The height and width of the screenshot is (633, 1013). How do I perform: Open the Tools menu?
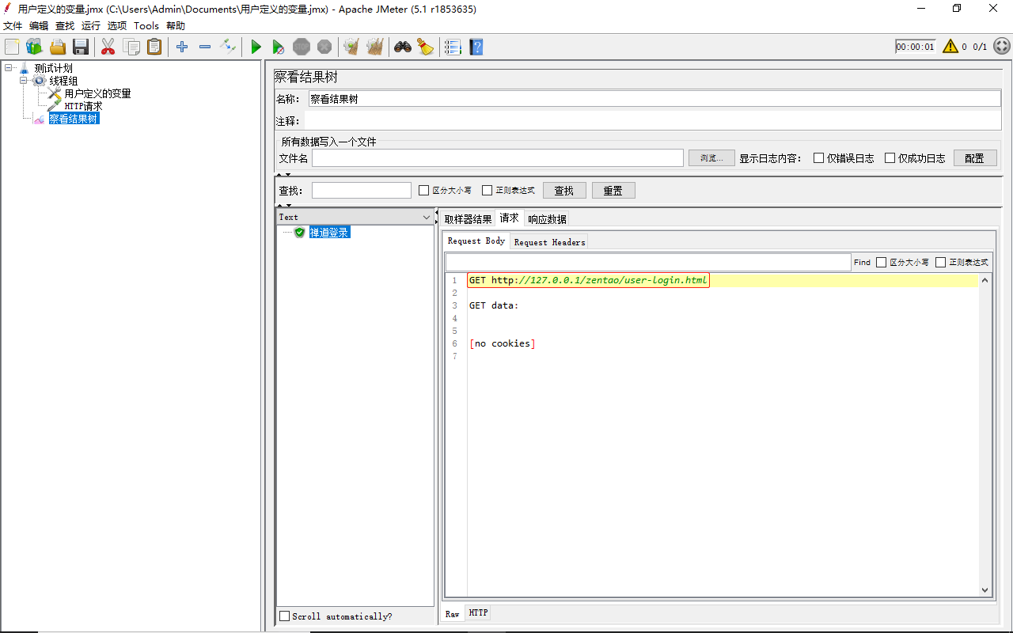pos(146,26)
